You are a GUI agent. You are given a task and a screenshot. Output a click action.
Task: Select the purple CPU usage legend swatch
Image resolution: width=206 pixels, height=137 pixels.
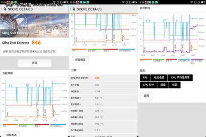197,59
